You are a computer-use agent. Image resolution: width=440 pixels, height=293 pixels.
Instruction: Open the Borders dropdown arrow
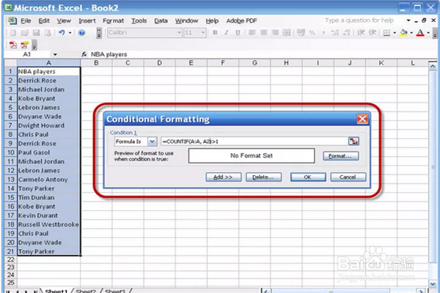(395, 33)
